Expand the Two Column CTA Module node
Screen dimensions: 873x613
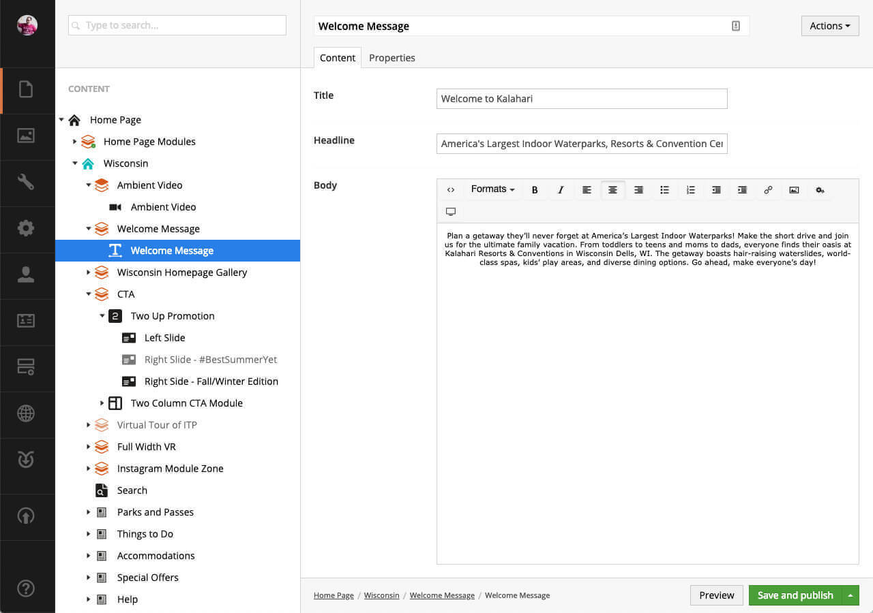pyautogui.click(x=102, y=403)
